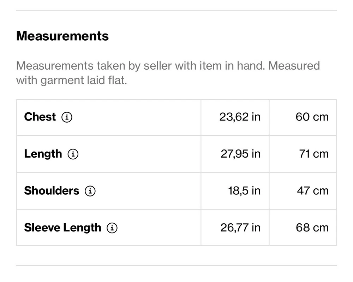The width and height of the screenshot is (353, 282).
Task: Click the Measurements heading
Action: [x=62, y=36]
